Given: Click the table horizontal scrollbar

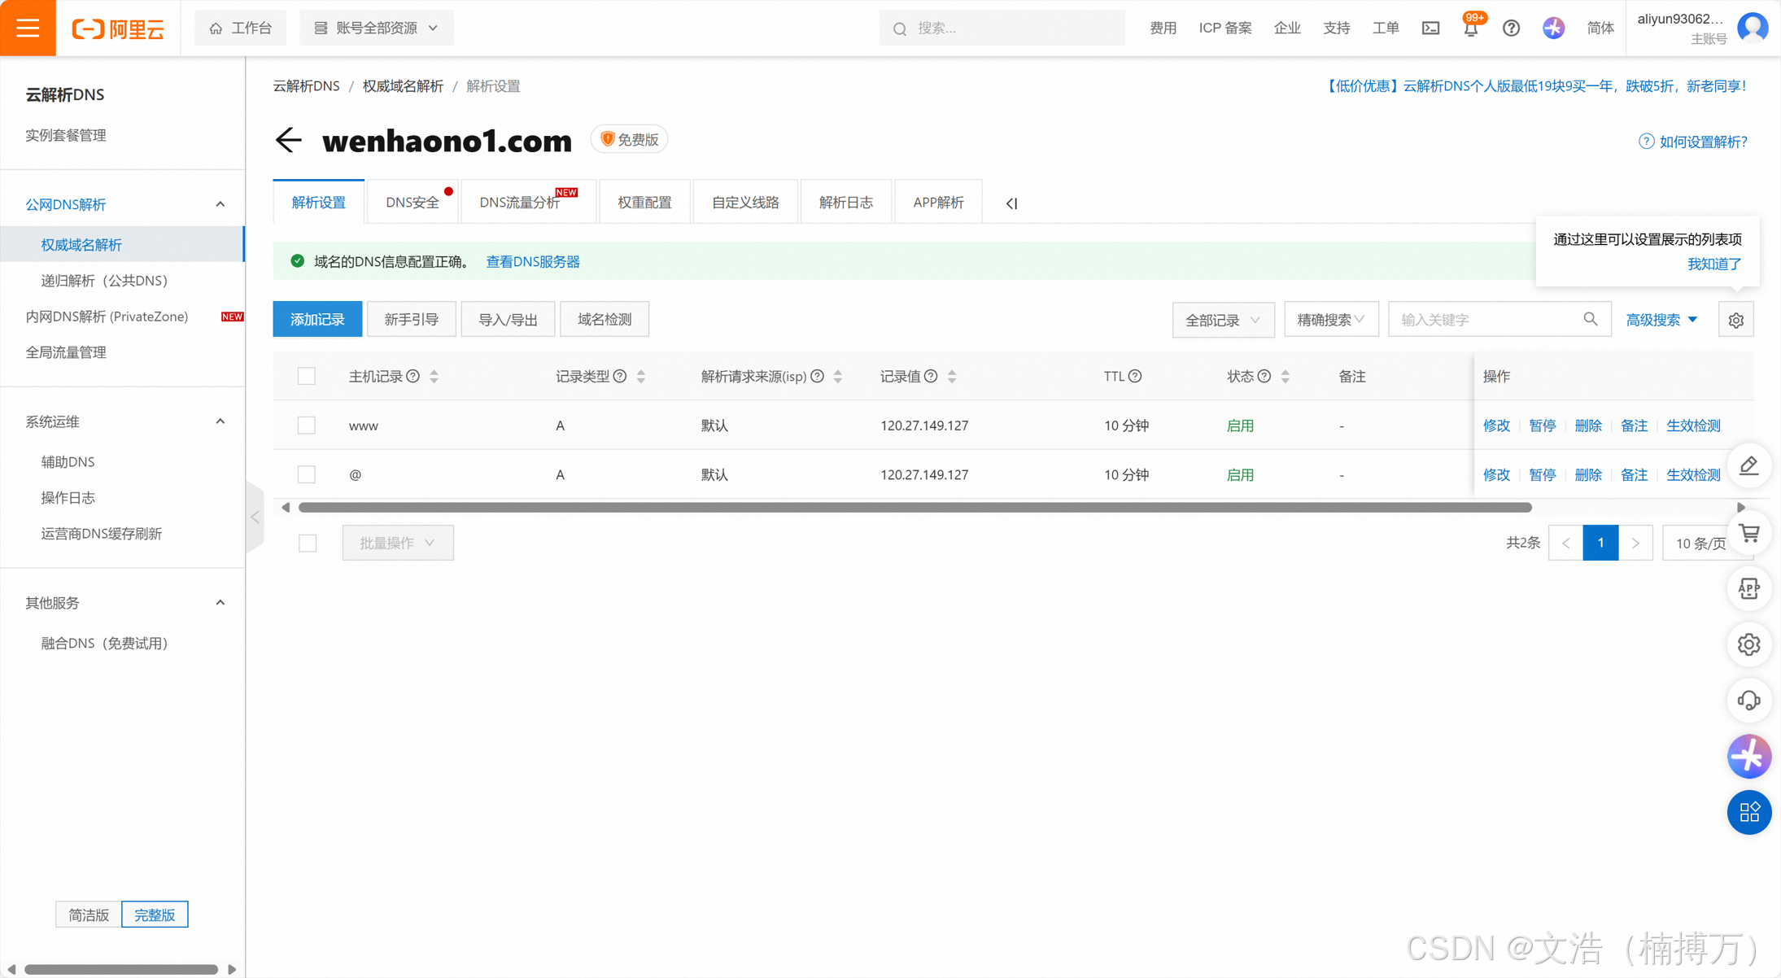Looking at the screenshot, I should pyautogui.click(x=915, y=508).
